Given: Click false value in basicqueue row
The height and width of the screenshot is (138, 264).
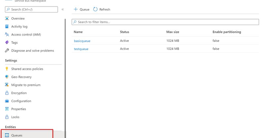Looking at the screenshot, I should click(x=216, y=41).
